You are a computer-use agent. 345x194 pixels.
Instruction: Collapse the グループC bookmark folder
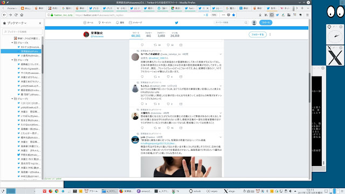click(12, 99)
